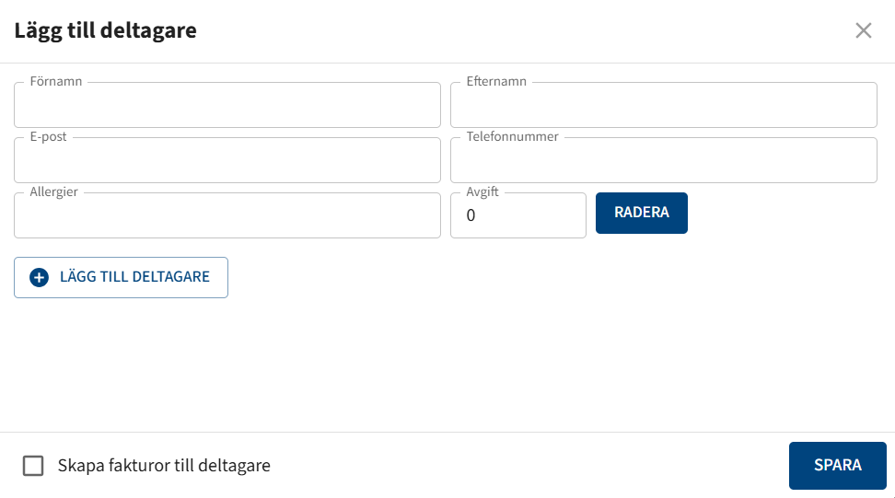
Task: Click the "Allergier" field label
Action: pos(53,192)
